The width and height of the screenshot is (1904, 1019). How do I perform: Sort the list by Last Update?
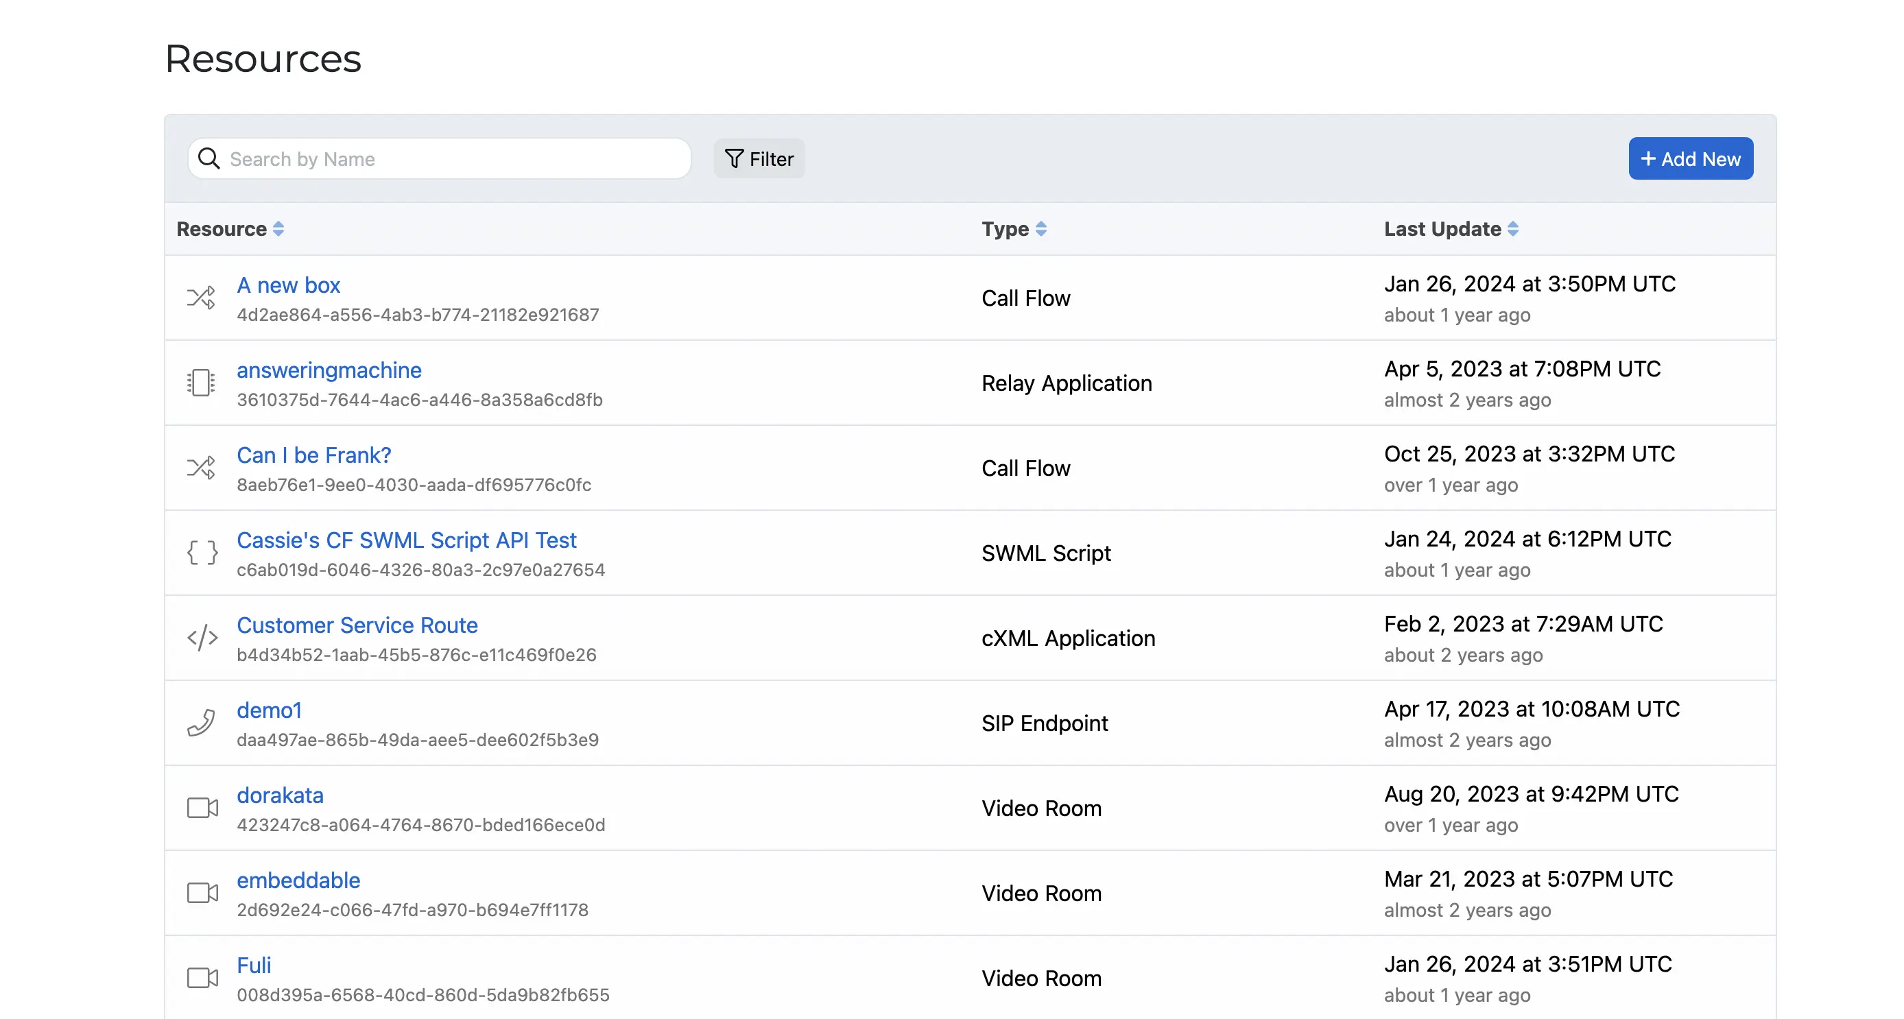pos(1512,229)
